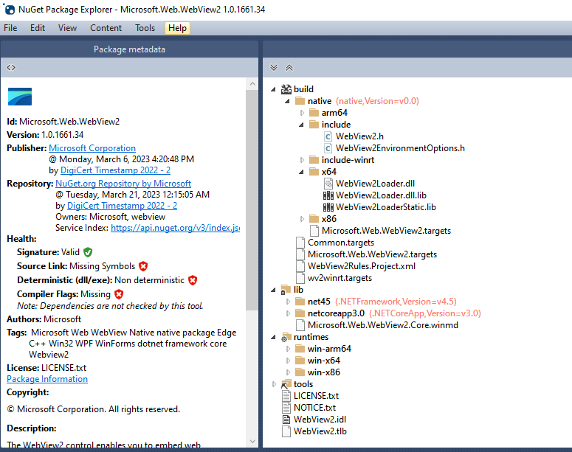Image resolution: width=572 pixels, height=452 pixels.
Task: Expand the arm64 folder
Action: click(302, 113)
